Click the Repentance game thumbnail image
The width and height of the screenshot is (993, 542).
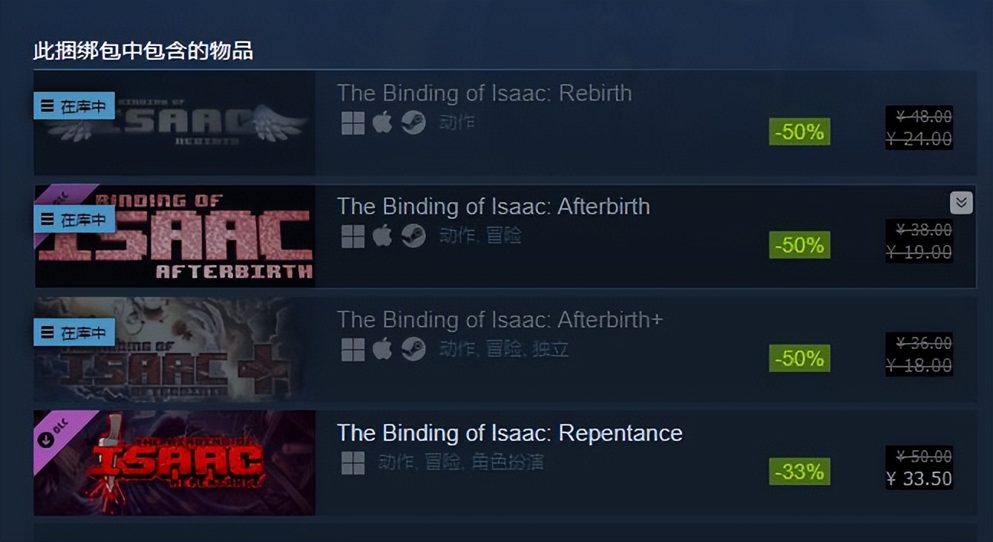point(175,462)
